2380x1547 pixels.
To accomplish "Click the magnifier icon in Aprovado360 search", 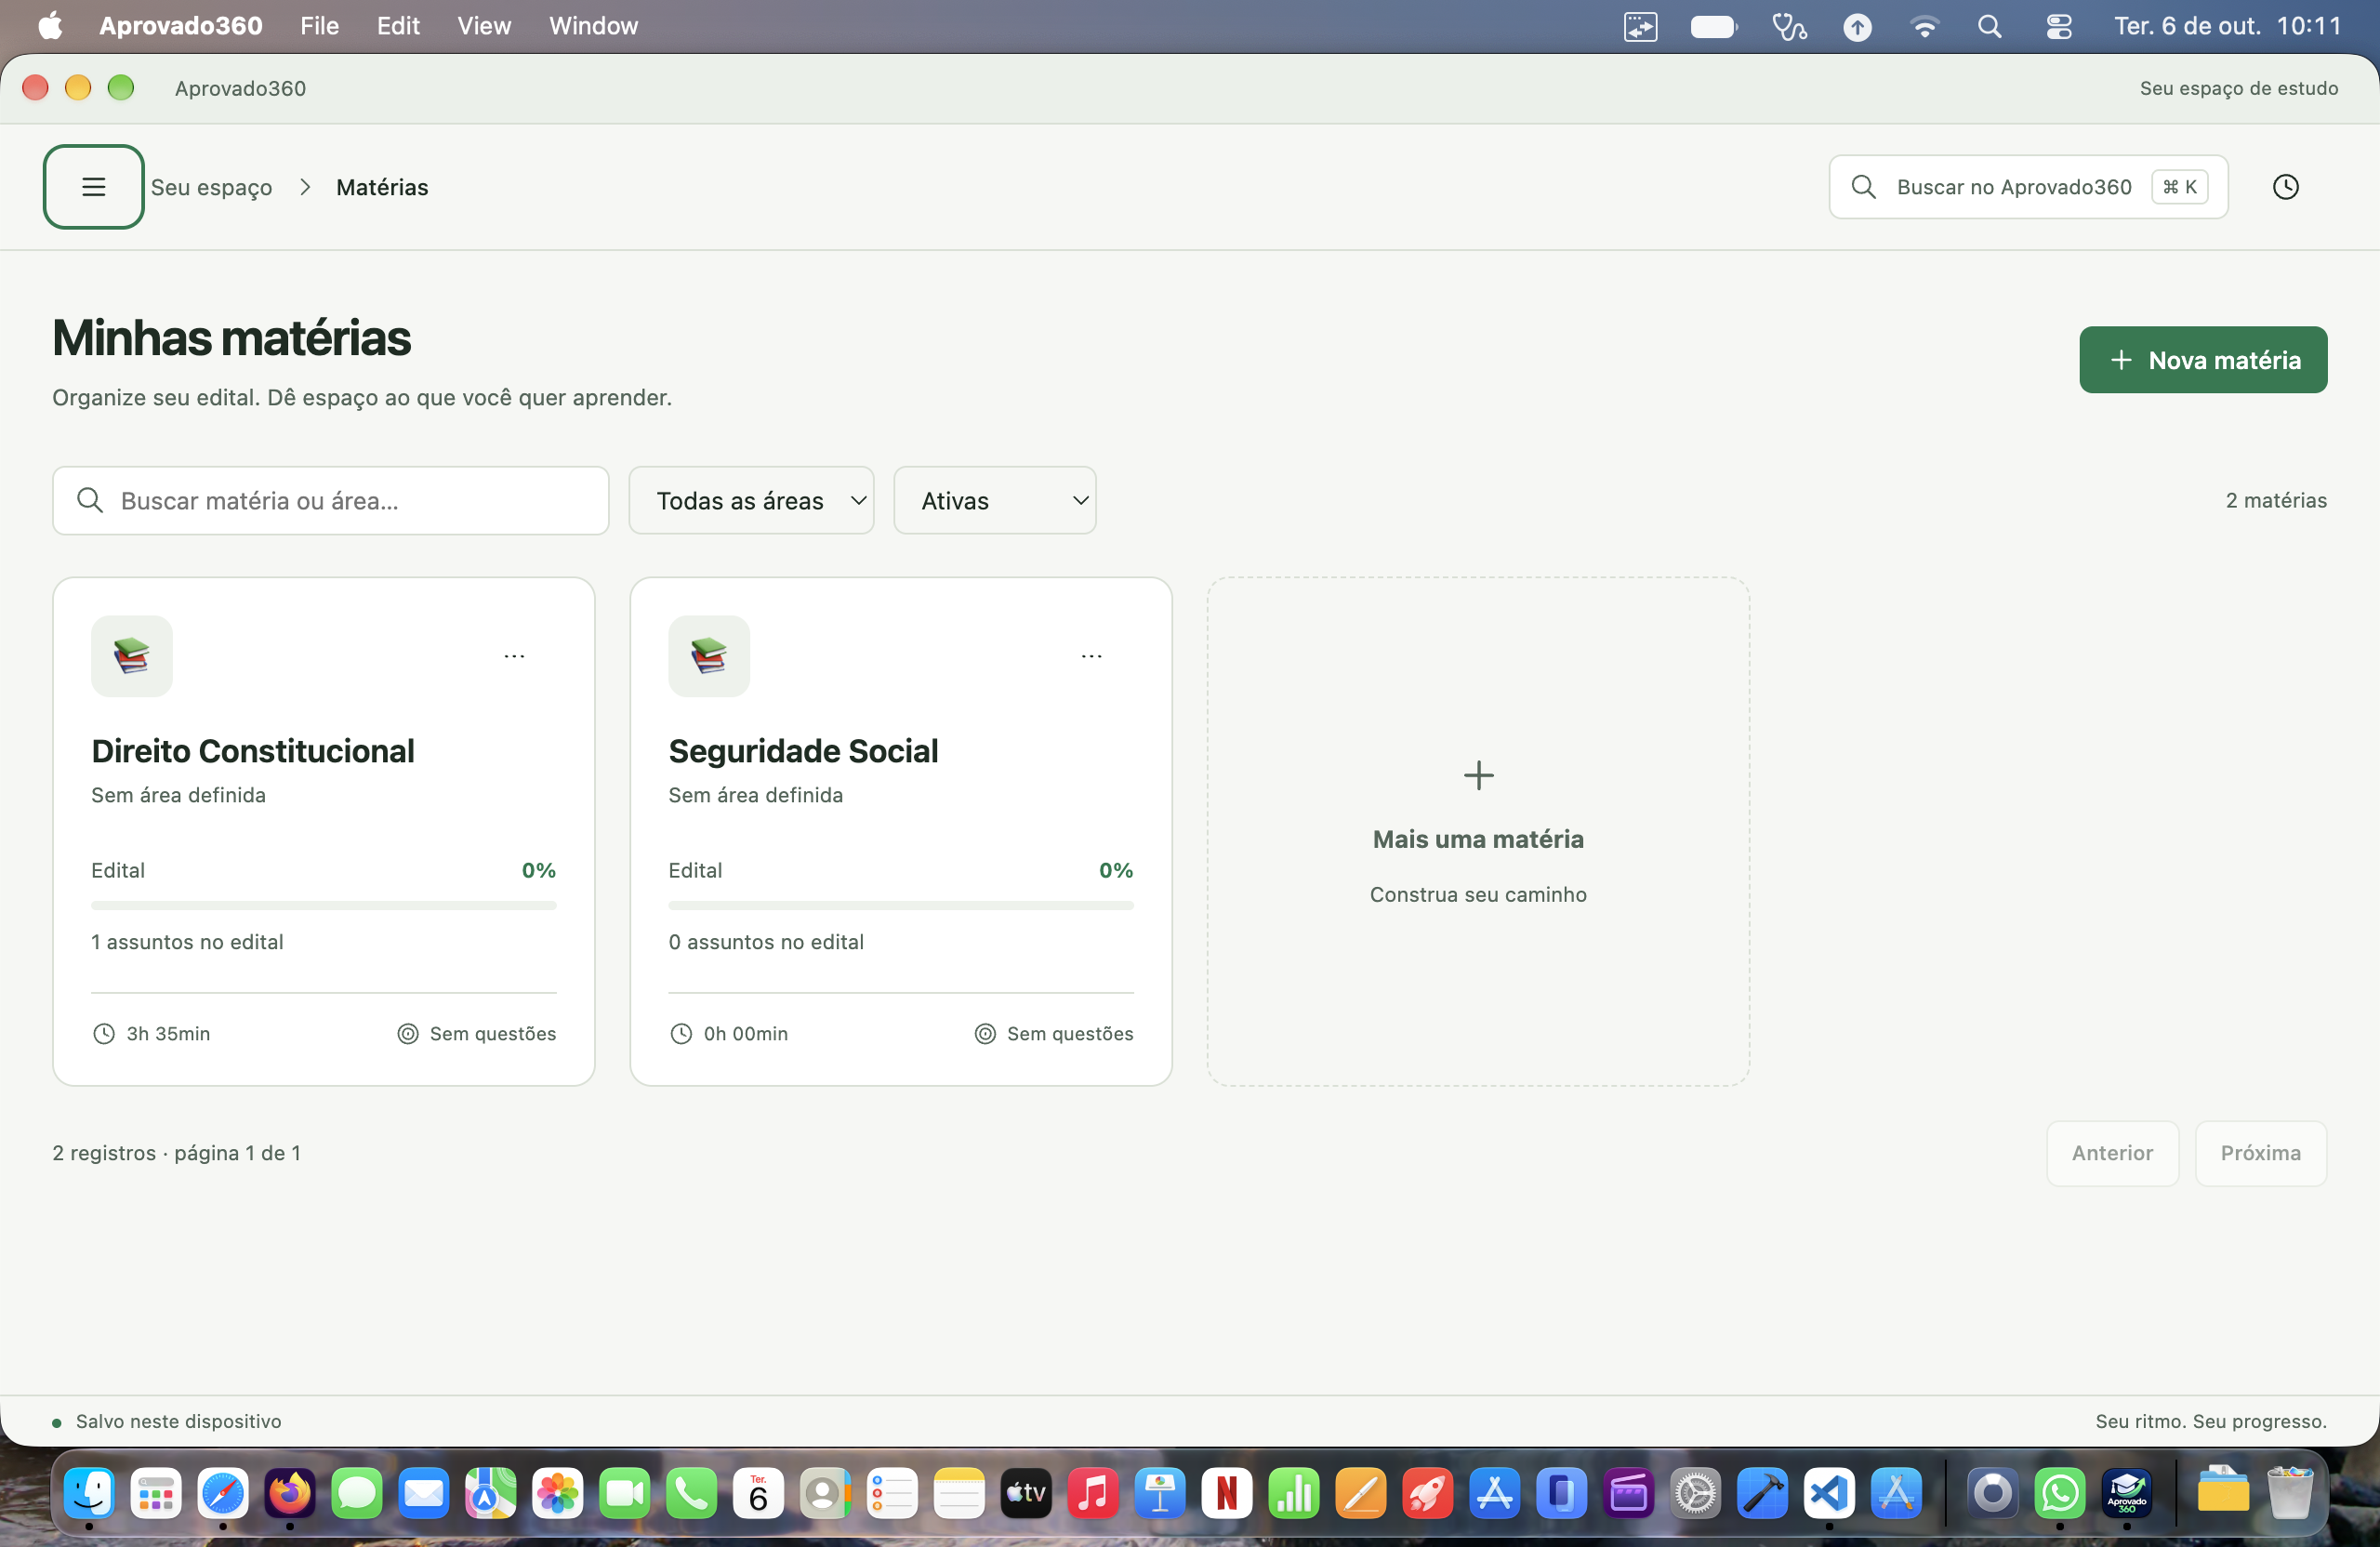I will click(x=1863, y=187).
